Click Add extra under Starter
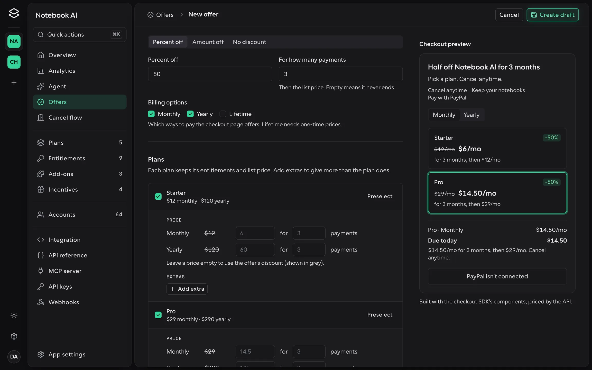This screenshot has height=370, width=592. tap(187, 289)
